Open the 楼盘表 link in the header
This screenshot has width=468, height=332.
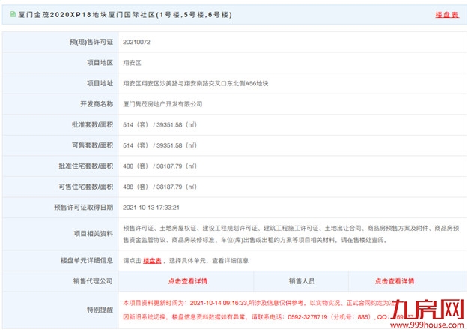tap(447, 15)
